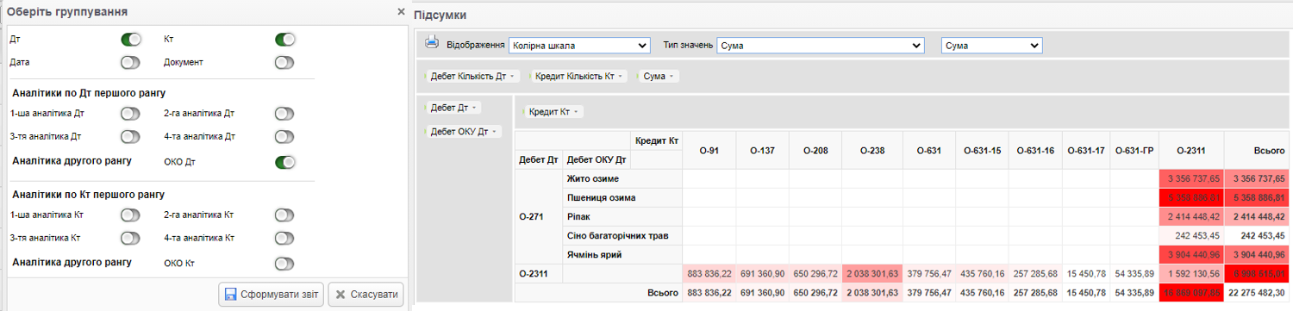The width and height of the screenshot is (1293, 311).
Task: Turn on 1-ша аналітика Кт switch
Action: pyautogui.click(x=131, y=215)
